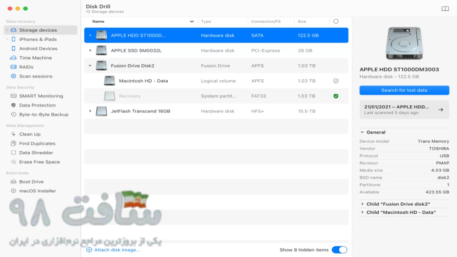Collapse the Fusion Drive Disk2 row

click(x=90, y=66)
